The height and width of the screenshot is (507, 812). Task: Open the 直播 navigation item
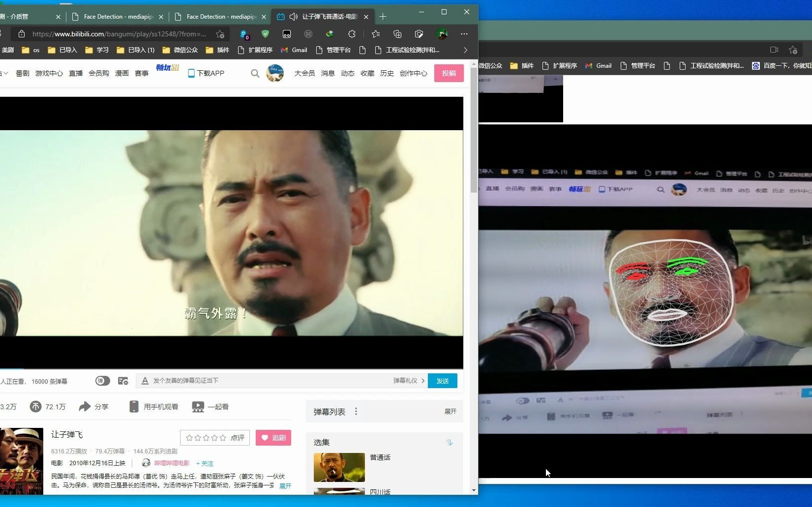(76, 73)
